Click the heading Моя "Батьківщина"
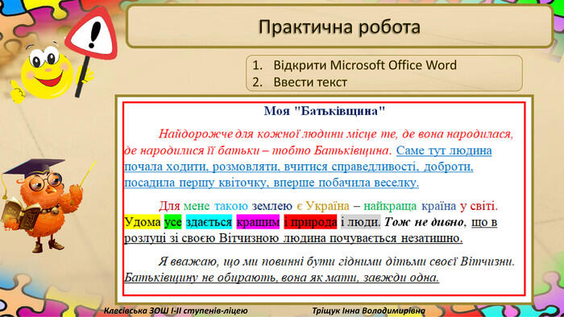564x317 pixels. tap(325, 111)
